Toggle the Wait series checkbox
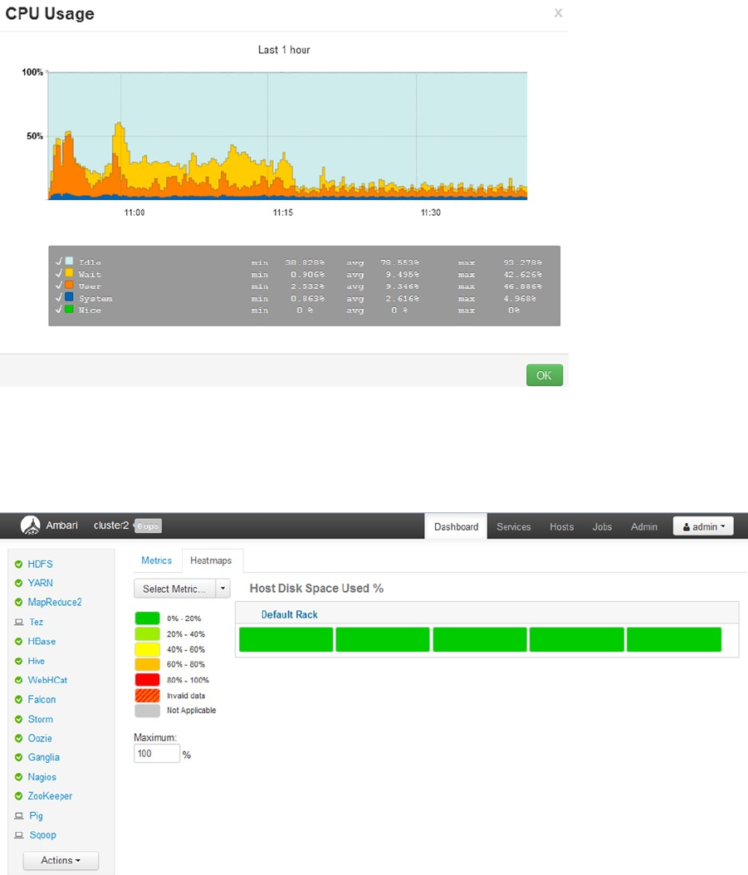This screenshot has width=748, height=875. pos(59,273)
